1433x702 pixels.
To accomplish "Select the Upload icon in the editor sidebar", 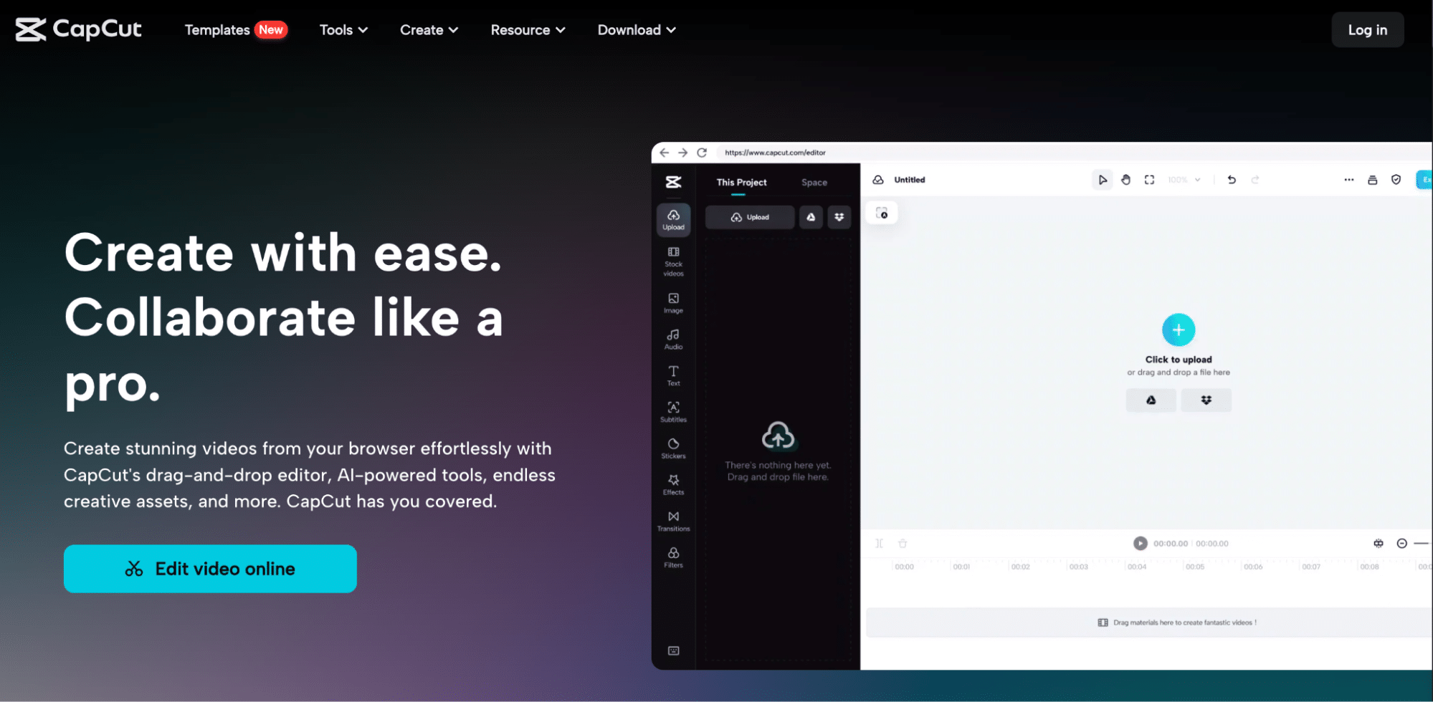I will pos(673,220).
